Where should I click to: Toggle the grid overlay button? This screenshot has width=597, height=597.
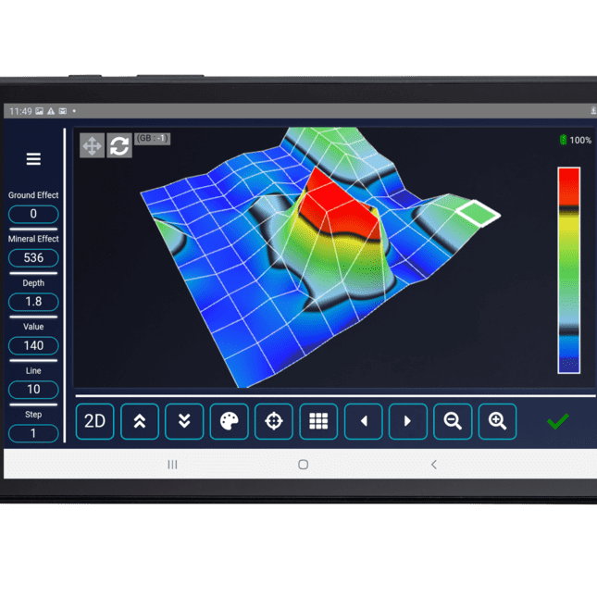tap(318, 421)
